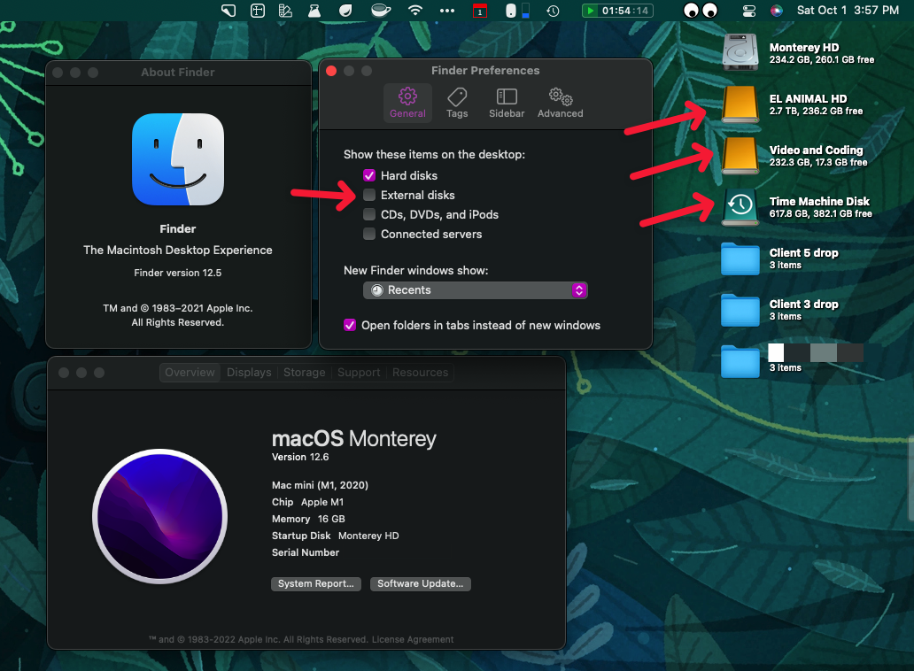Select the Monterey HD disk icon
The height and width of the screenshot is (671, 914).
(x=740, y=52)
